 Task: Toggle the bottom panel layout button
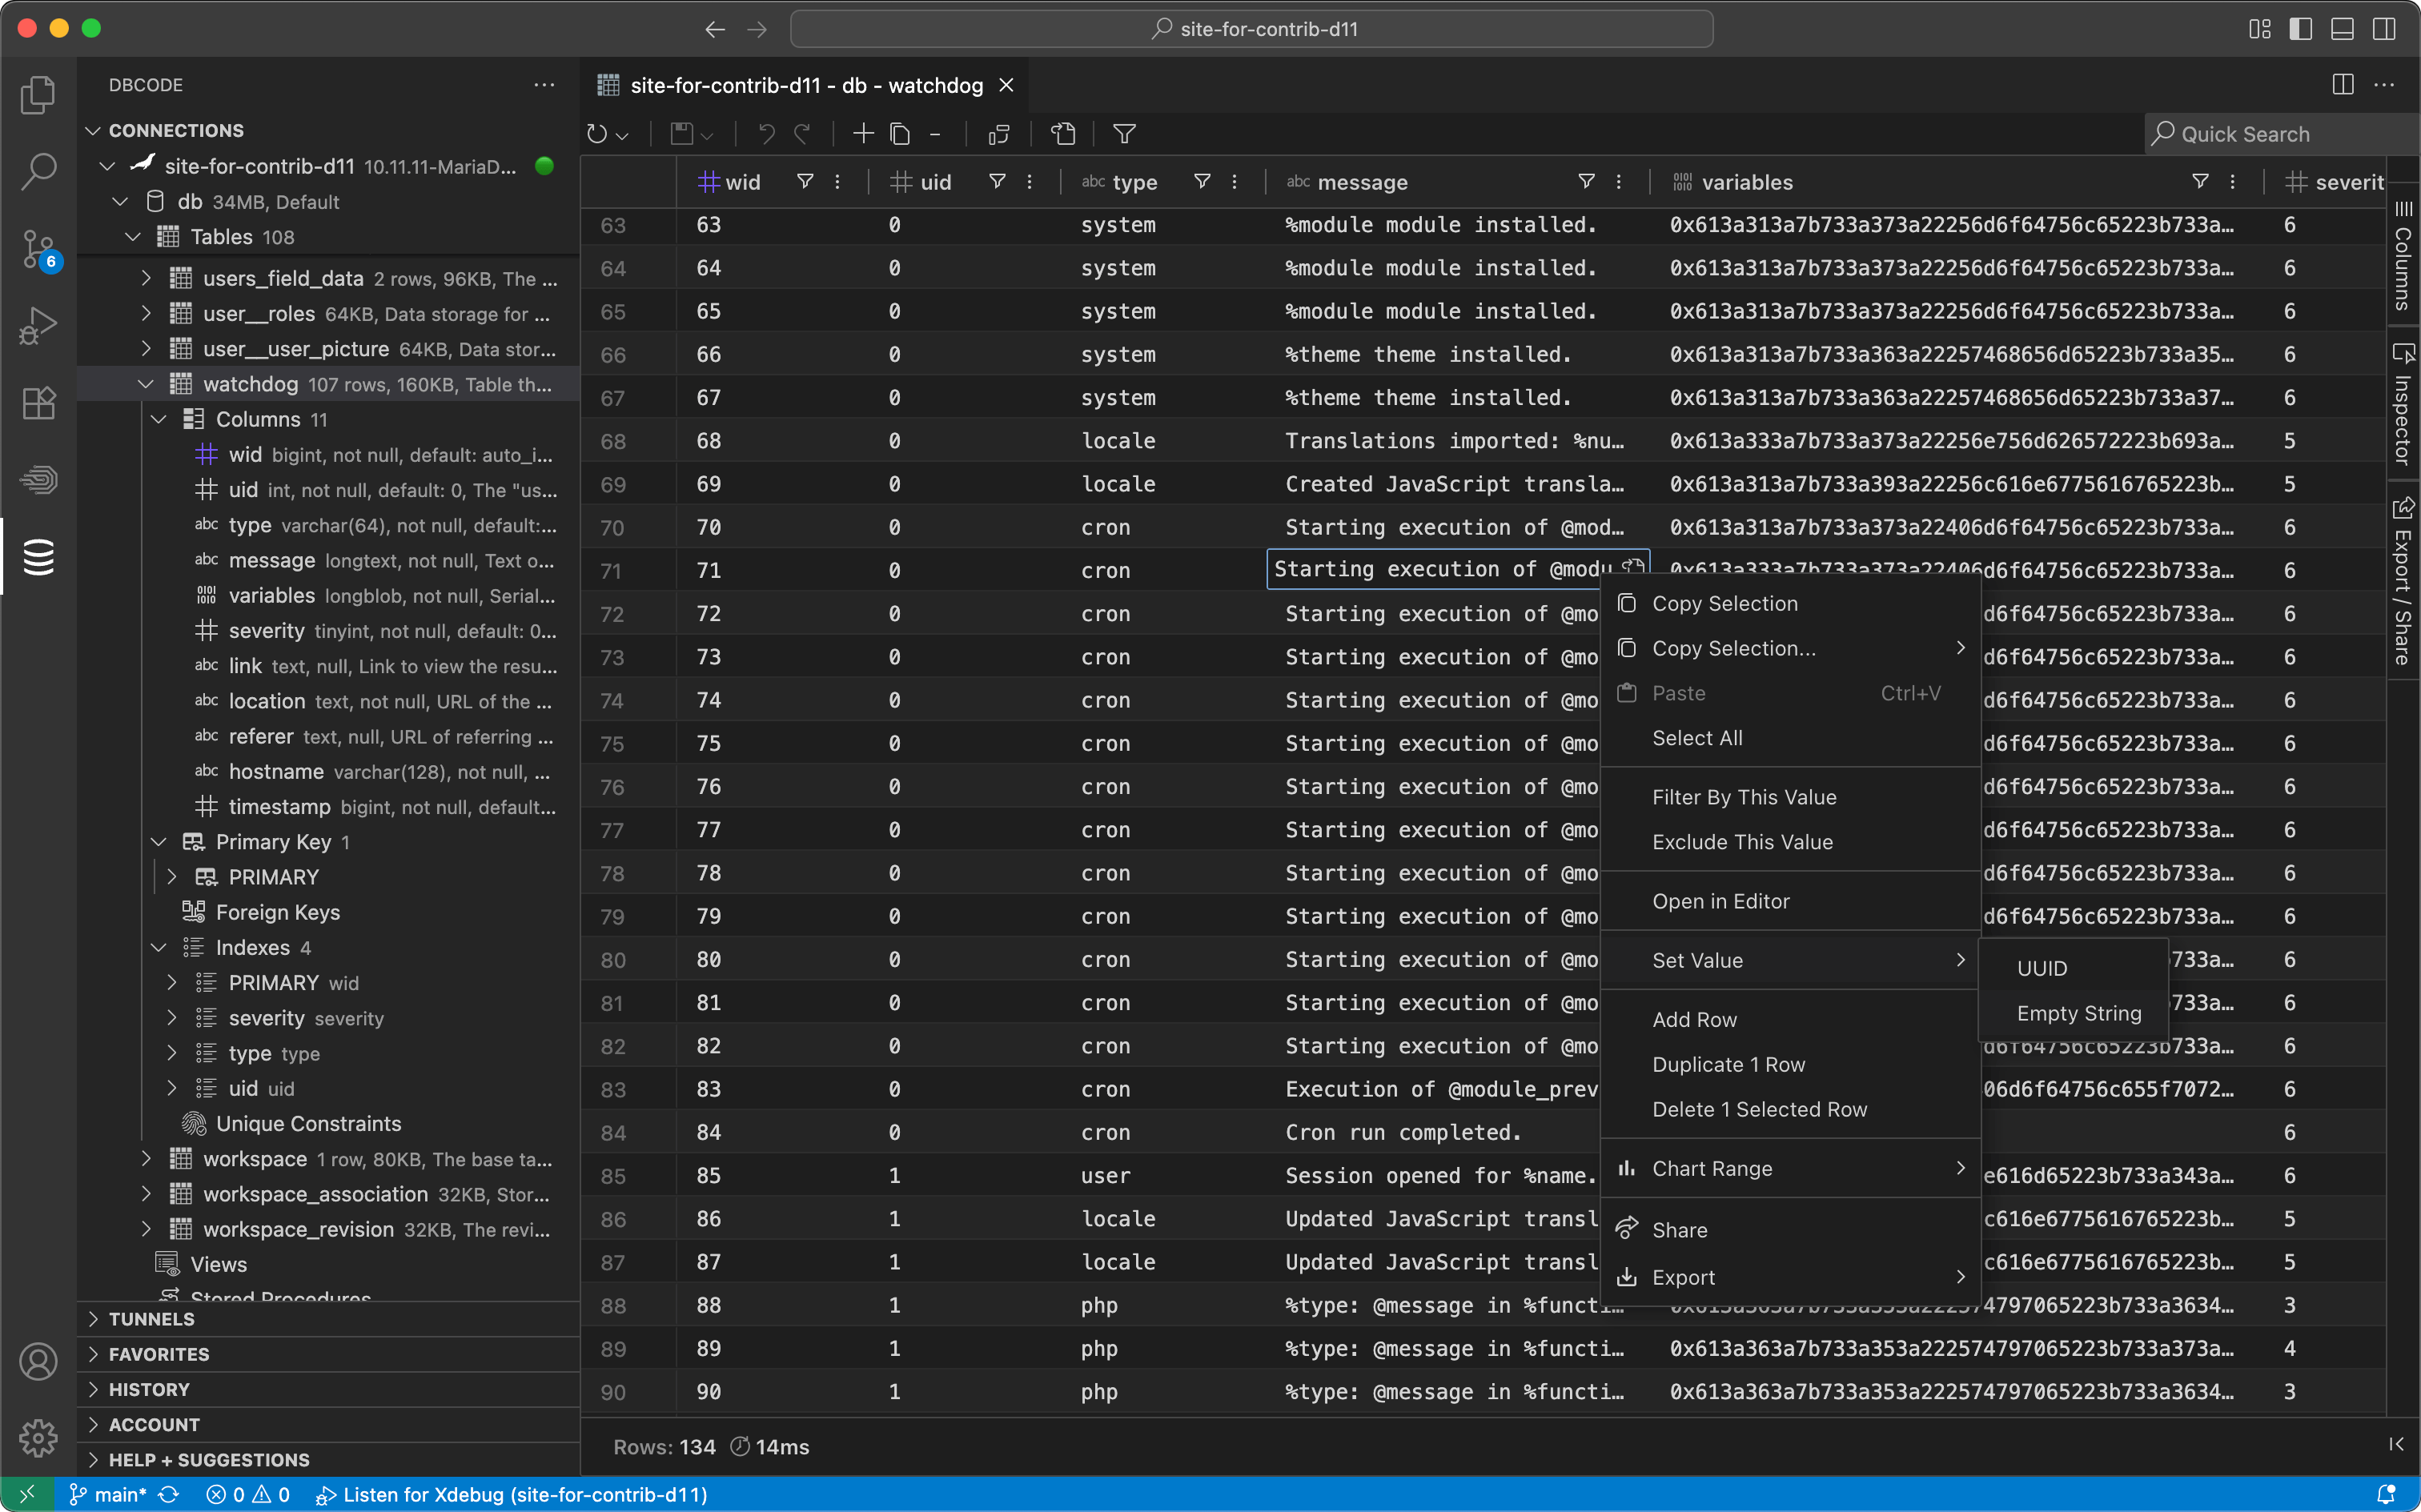pos(2342,29)
